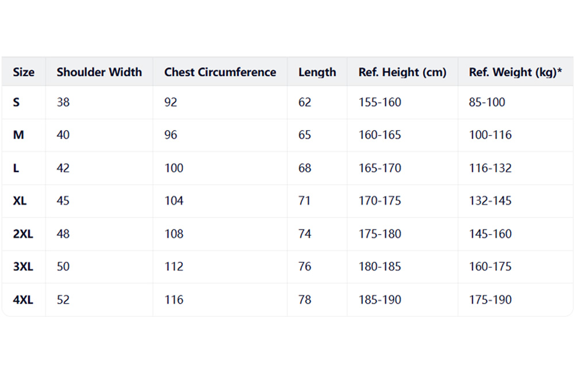Select the Chest Circumference header
Image resolution: width=575 pixels, height=373 pixels.
[220, 72]
